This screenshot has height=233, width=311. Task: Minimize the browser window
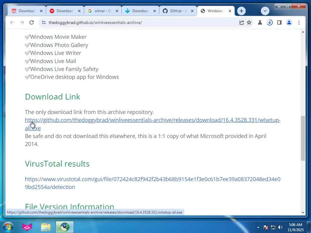[x=279, y=6]
